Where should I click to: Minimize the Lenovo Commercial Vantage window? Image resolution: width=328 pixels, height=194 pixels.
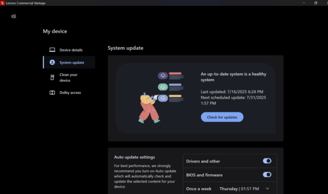304,3
